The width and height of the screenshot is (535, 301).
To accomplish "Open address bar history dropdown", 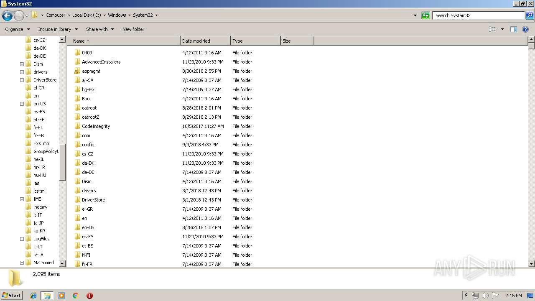I will 415,15.
